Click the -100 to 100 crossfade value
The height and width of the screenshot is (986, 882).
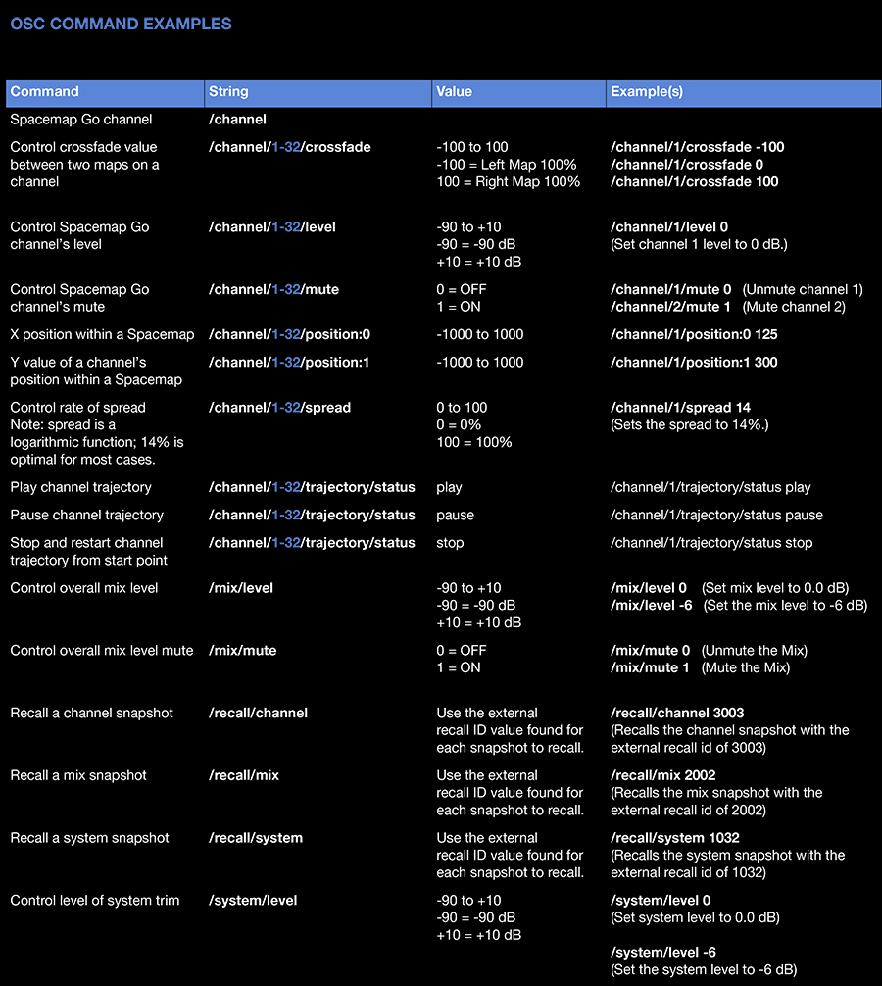[472, 147]
